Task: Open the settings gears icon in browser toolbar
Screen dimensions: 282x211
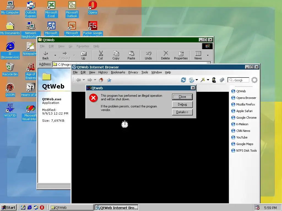Action: click(x=222, y=80)
